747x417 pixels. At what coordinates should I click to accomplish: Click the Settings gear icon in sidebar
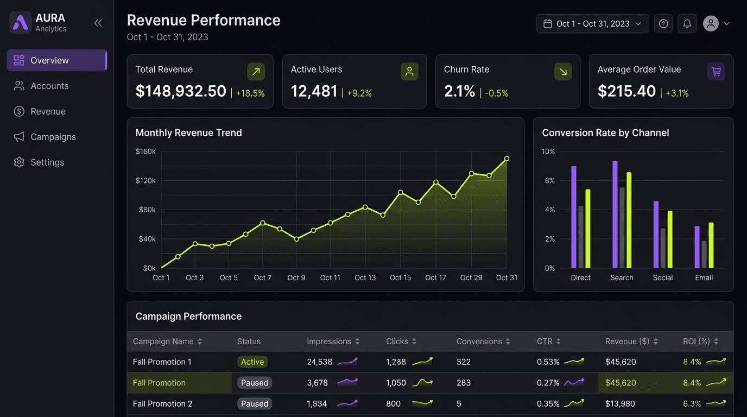coord(19,162)
